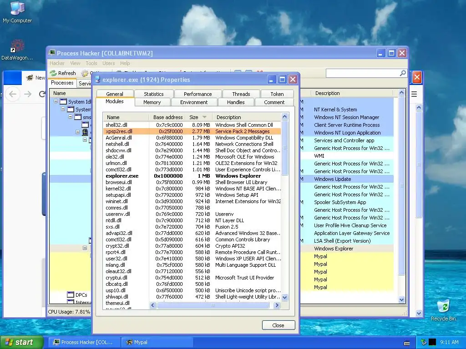Click the Size column sort arrow
Screen dimensions: 466x349
tap(204, 117)
